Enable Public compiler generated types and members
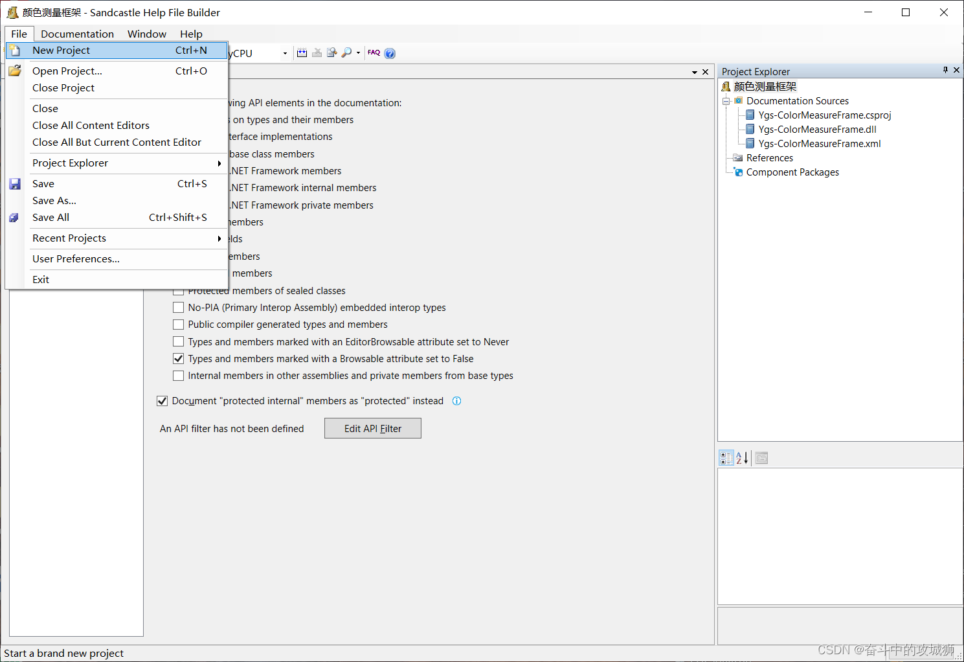 (x=178, y=324)
